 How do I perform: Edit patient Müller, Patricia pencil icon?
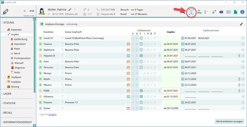pos(70,9)
